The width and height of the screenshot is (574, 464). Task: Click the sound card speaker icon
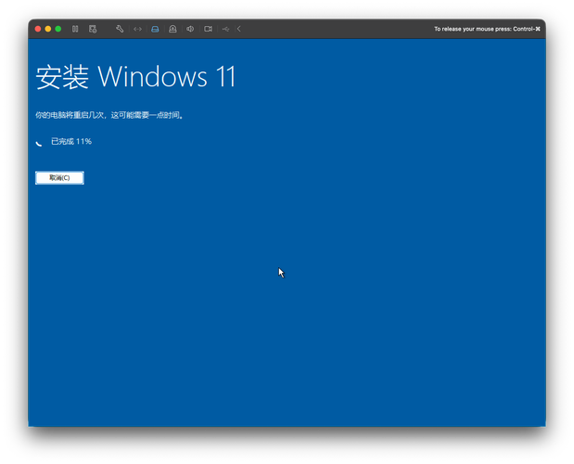(190, 29)
